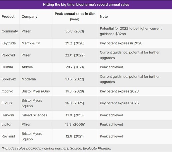Select the 'Potential for 2022 to be higher' note
Screen dimensions: 172x152
131,31
